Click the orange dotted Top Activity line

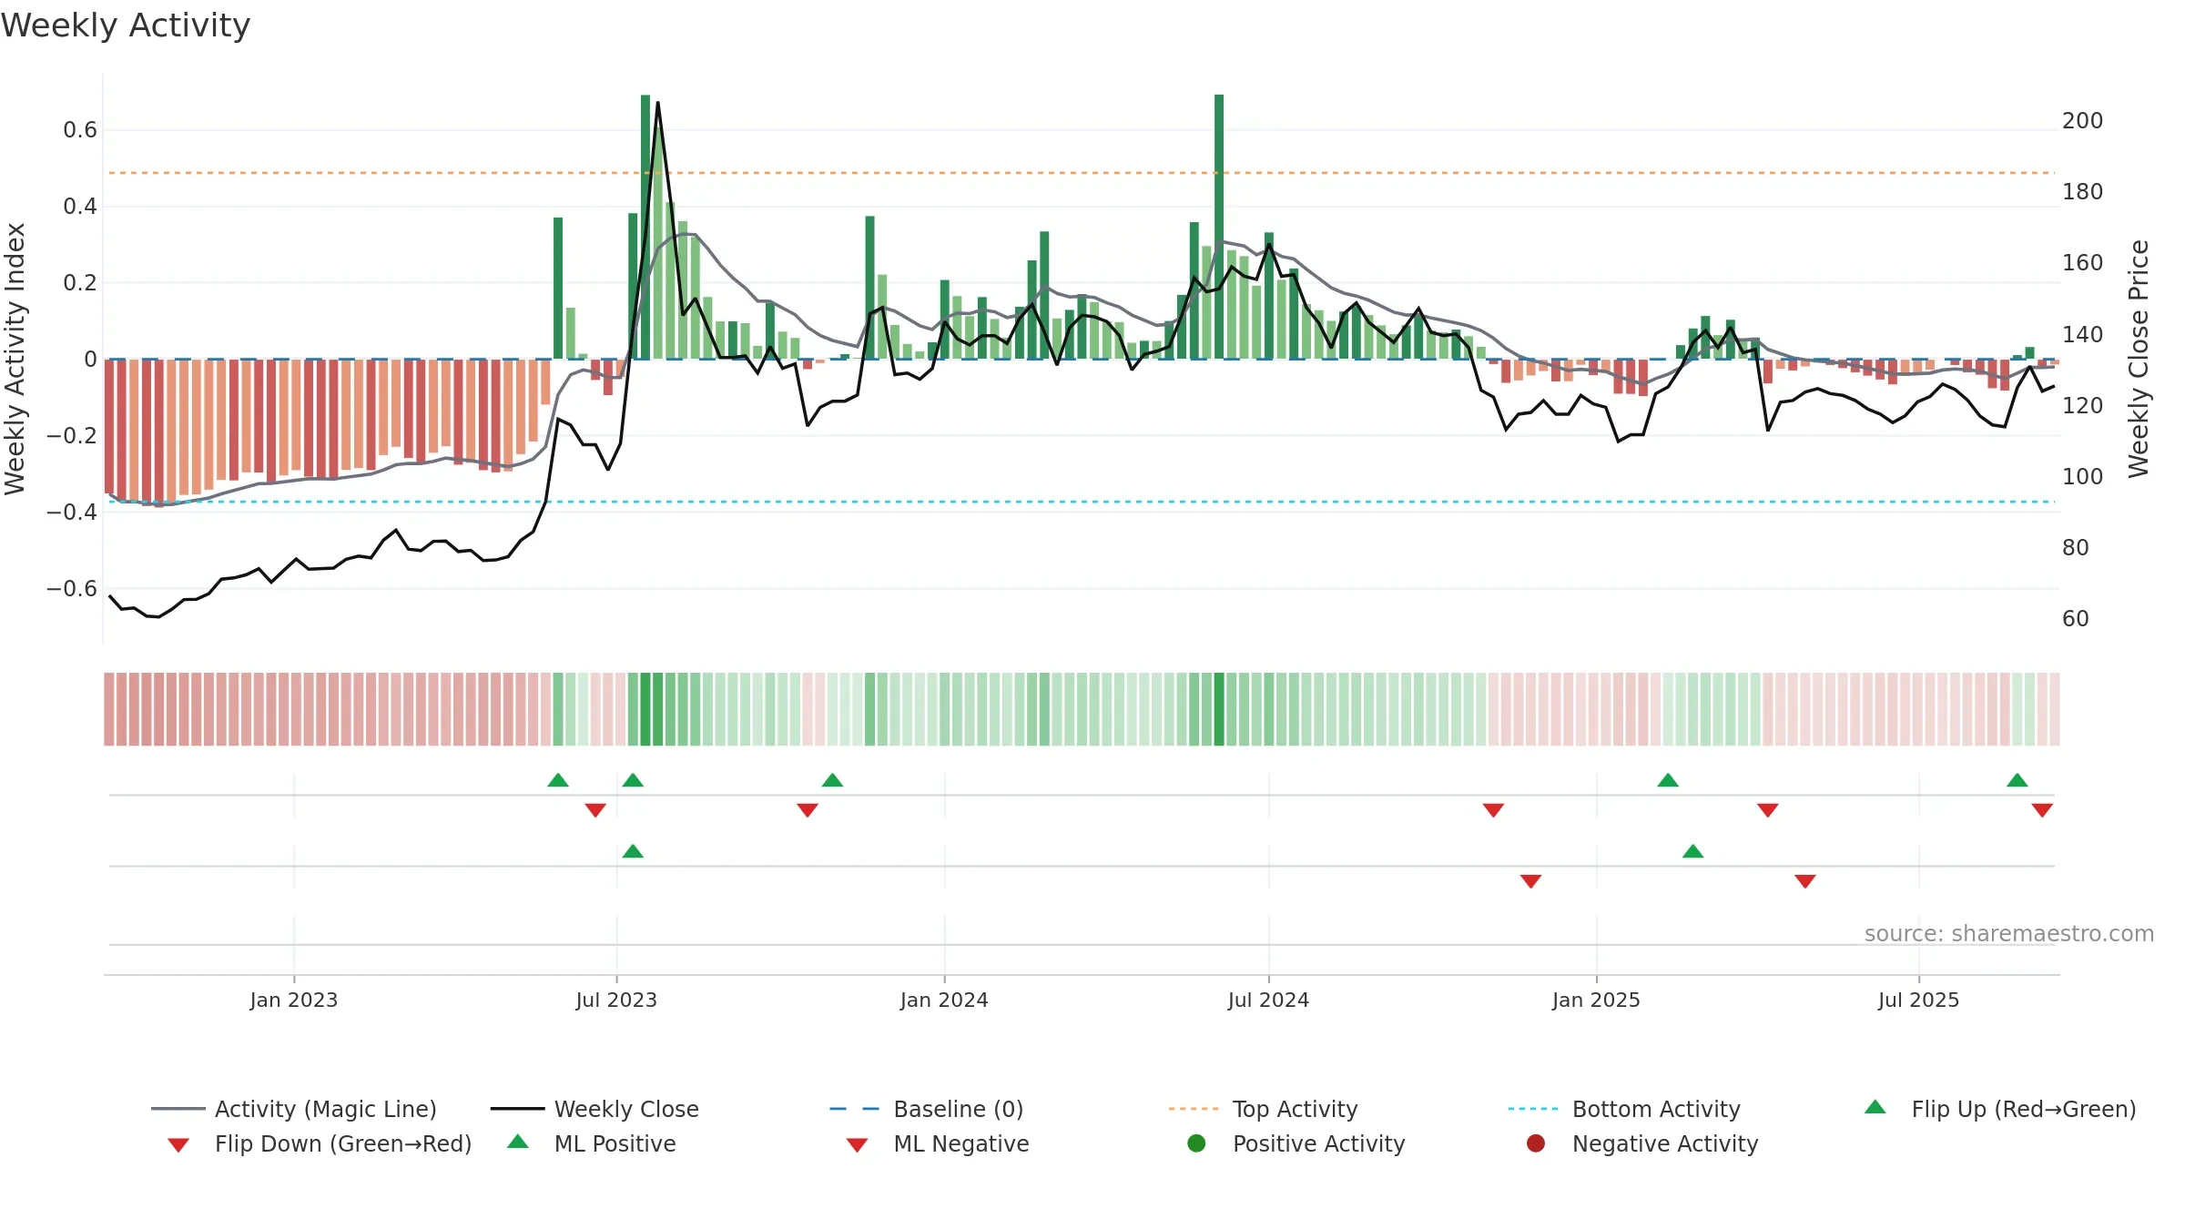click(1081, 173)
